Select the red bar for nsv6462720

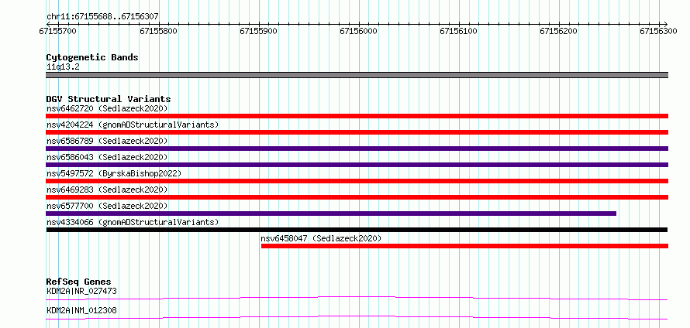click(357, 116)
